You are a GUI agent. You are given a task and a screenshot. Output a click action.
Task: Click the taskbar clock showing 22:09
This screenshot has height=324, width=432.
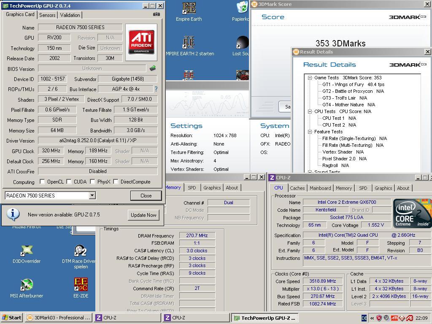pyautogui.click(x=421, y=318)
